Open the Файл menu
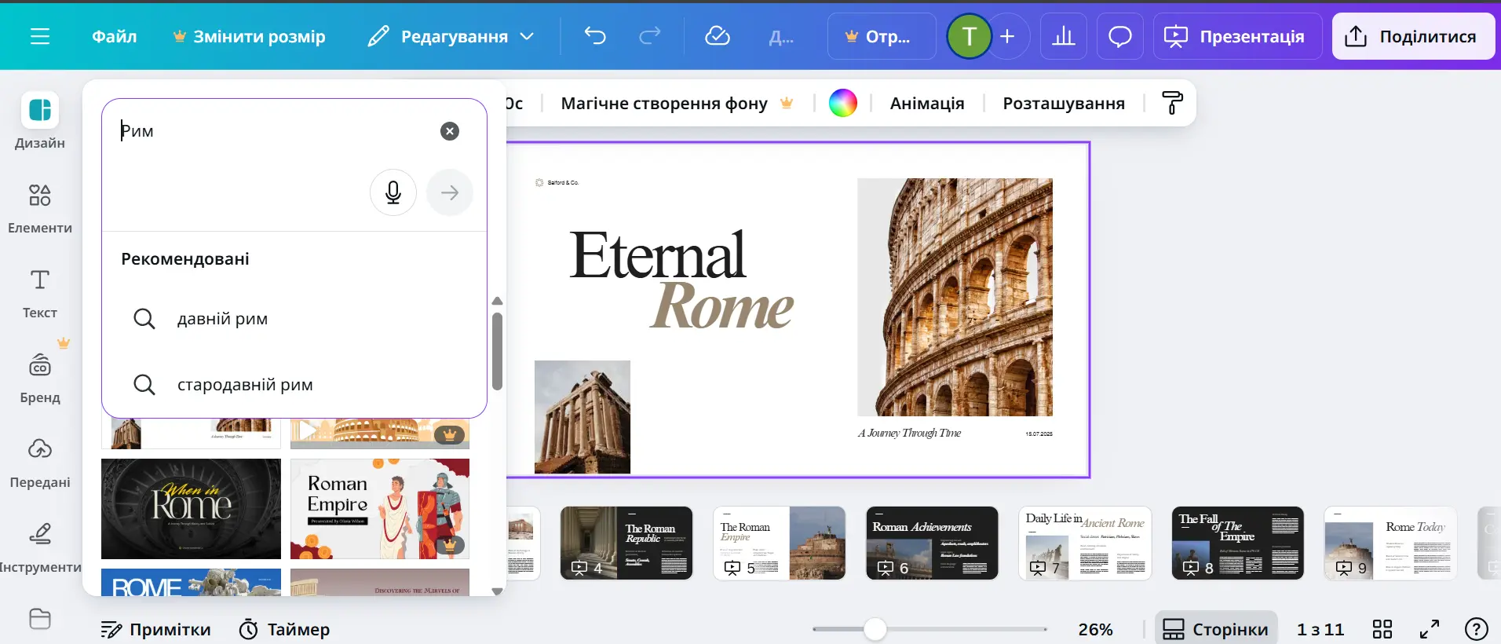 click(114, 36)
